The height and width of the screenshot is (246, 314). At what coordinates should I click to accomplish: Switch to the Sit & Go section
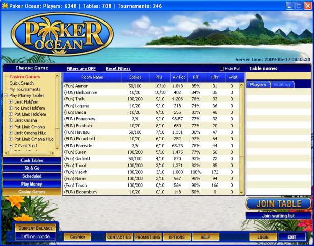tap(32, 168)
